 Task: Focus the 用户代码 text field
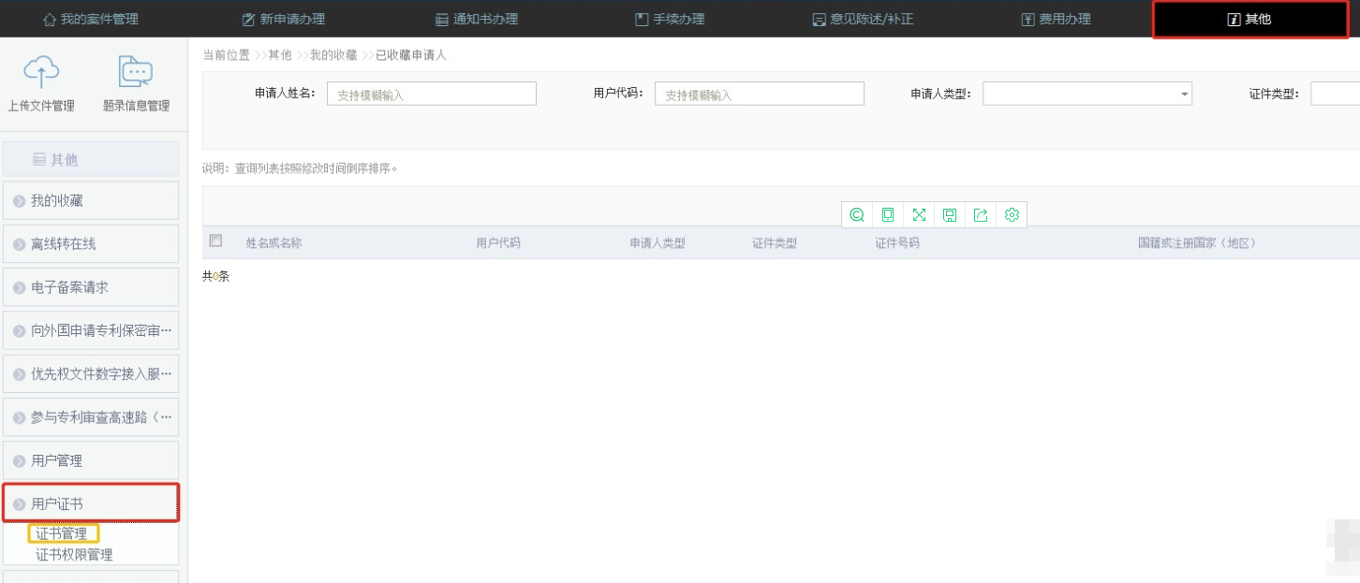pyautogui.click(x=759, y=95)
